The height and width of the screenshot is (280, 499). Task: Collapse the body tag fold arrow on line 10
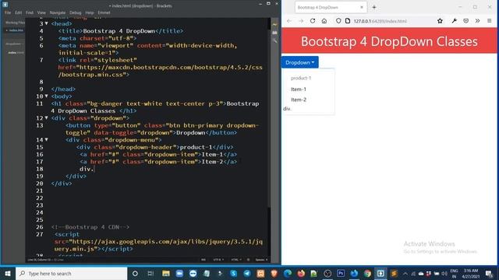pos(47,96)
